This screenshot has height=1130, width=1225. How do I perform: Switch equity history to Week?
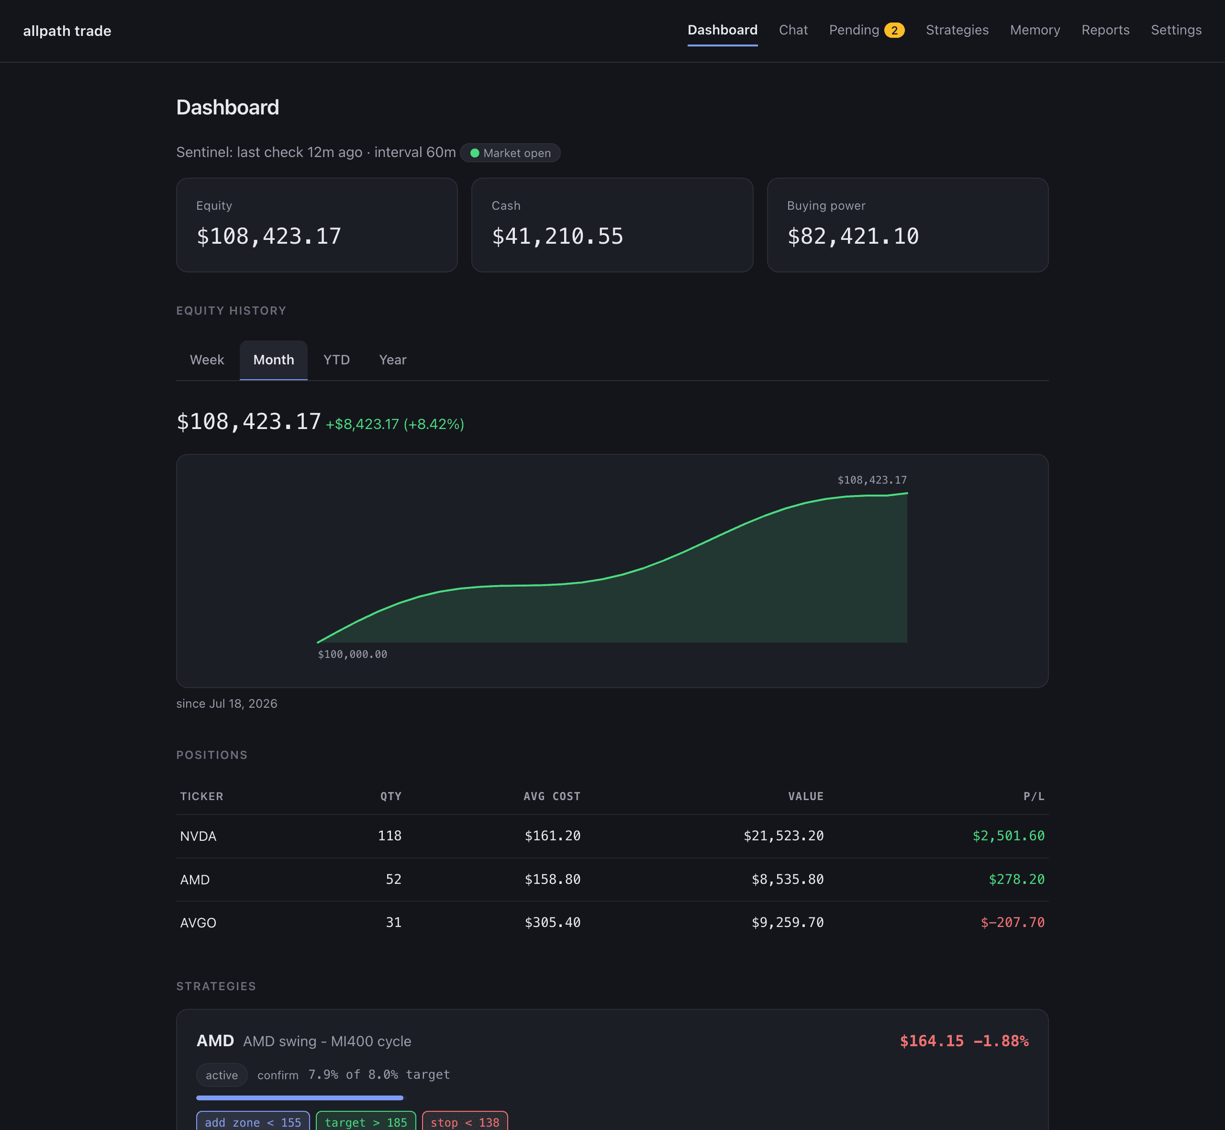click(x=207, y=360)
